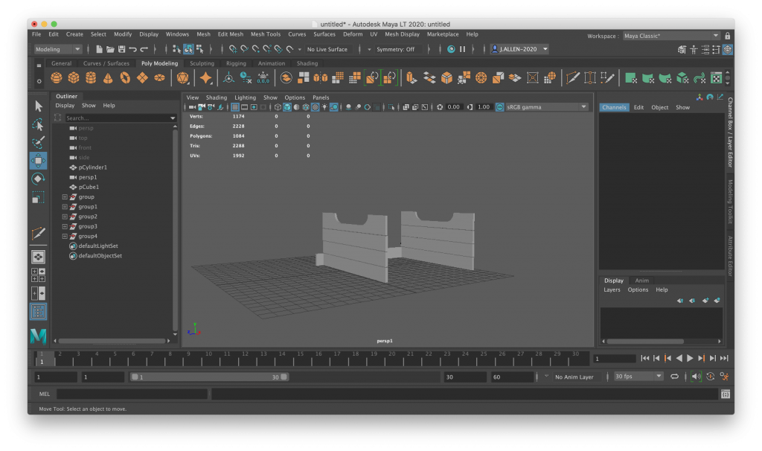
Task: Select the Move tool in the toolbox
Action: 38,161
